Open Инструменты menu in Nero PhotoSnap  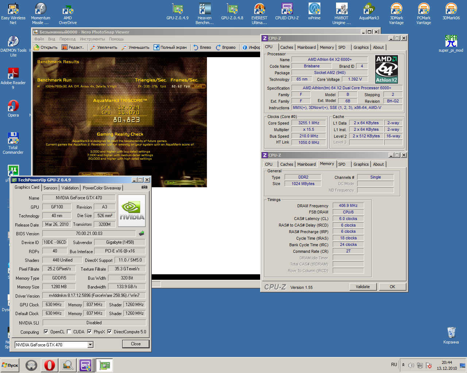point(92,39)
